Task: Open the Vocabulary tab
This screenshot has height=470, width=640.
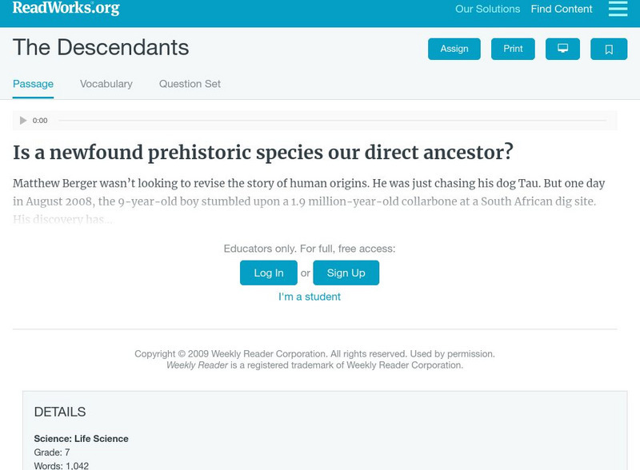Action: [106, 84]
